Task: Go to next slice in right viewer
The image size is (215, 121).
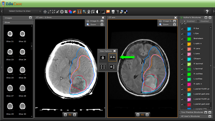Action: (147, 115)
